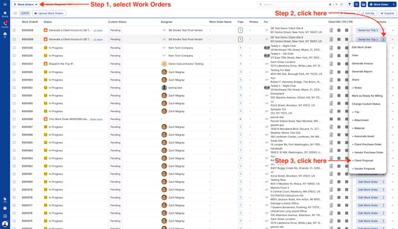Choose Change Custom Status in menu

tap(366, 104)
